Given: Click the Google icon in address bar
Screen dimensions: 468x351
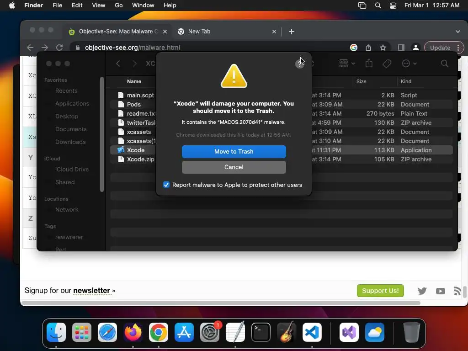Looking at the screenshot, I should tap(354, 48).
